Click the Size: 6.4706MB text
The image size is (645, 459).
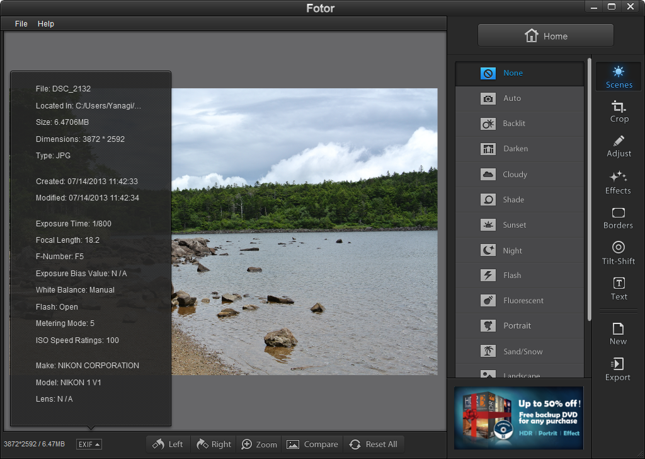pos(62,122)
